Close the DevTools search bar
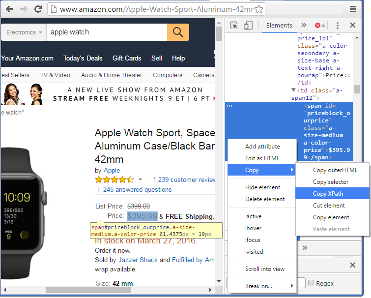Image resolution: width=371 pixels, height=298 pixels. point(352,265)
